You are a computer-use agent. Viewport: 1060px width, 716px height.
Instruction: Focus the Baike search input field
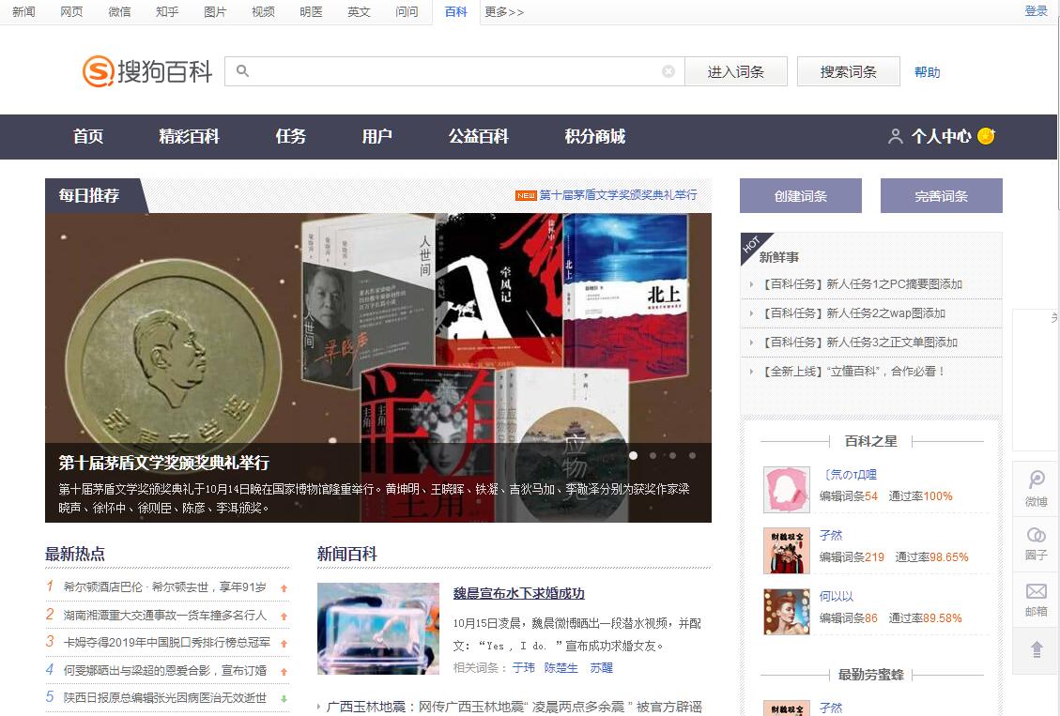click(x=451, y=71)
